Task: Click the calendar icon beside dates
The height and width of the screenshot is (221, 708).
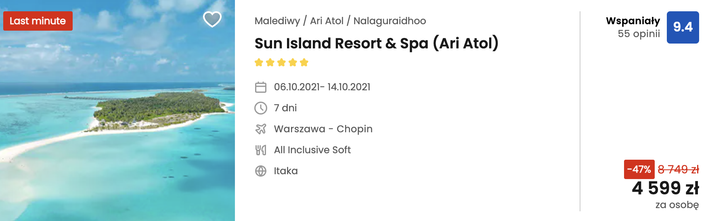Action: (261, 87)
